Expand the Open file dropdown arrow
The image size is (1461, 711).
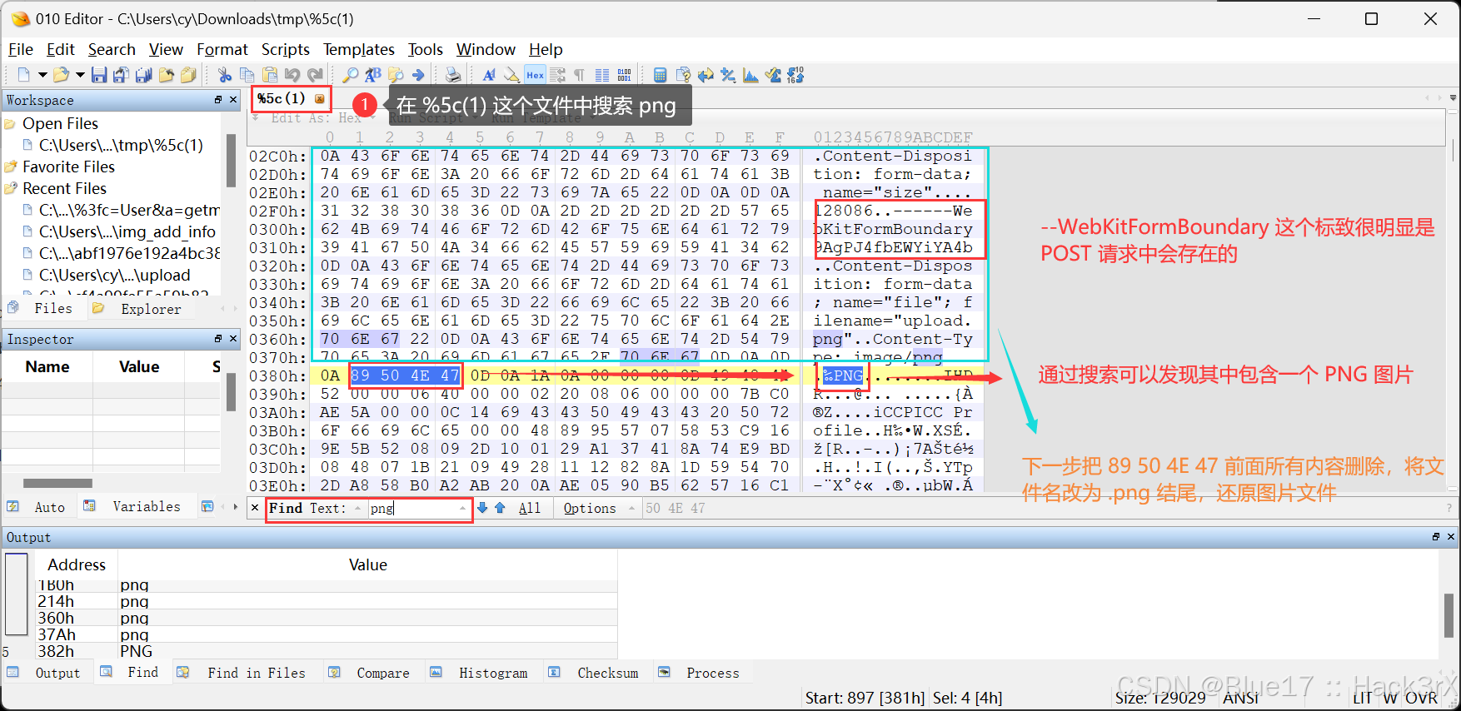(80, 75)
